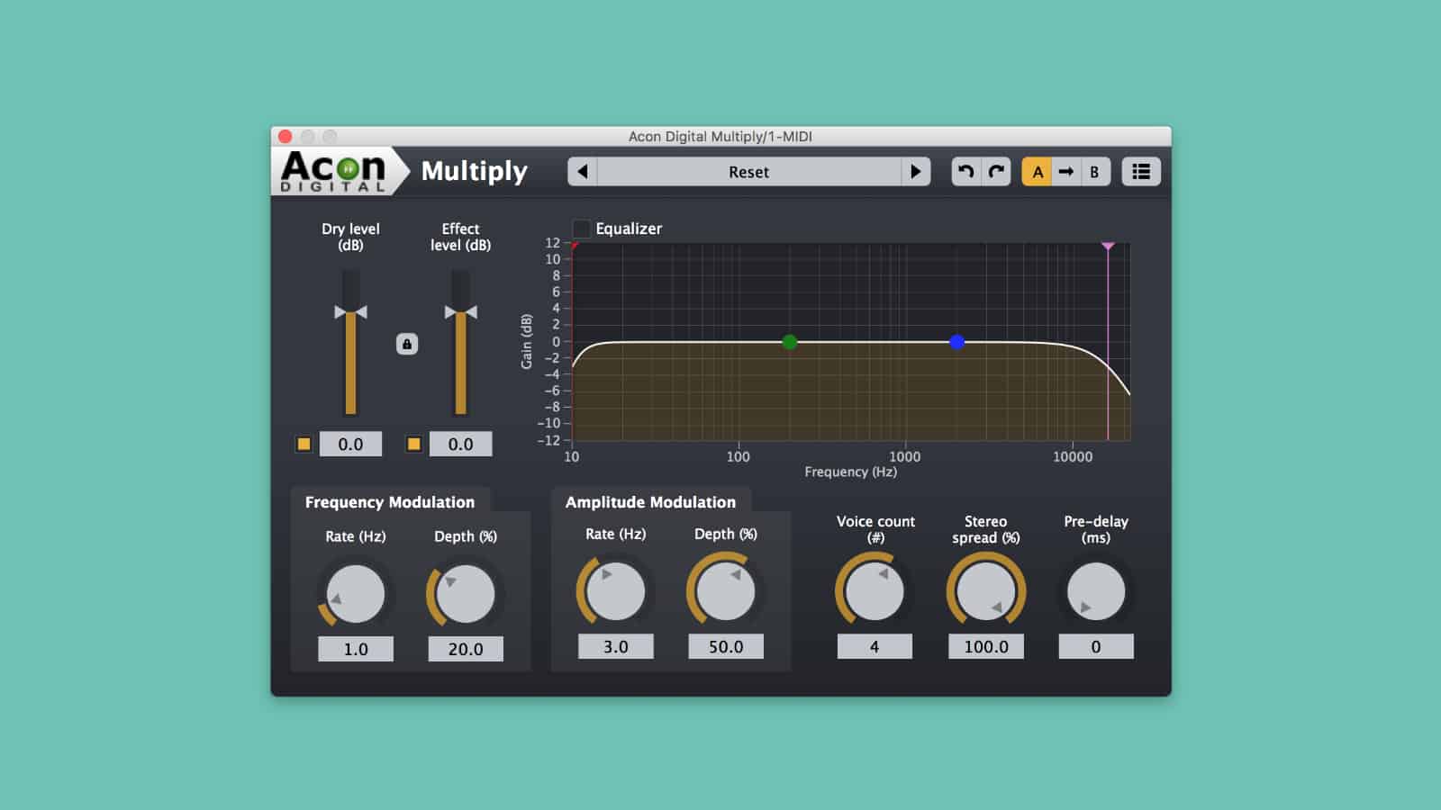1441x810 pixels.
Task: Open the Reset preset selector
Action: [750, 171]
